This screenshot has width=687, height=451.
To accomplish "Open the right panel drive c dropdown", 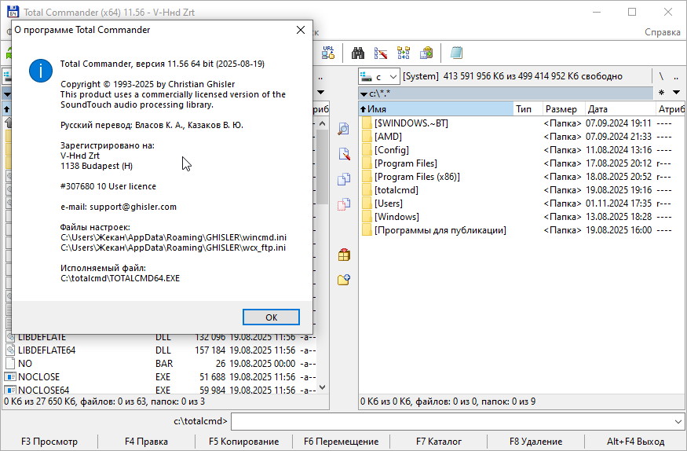I will (x=378, y=77).
